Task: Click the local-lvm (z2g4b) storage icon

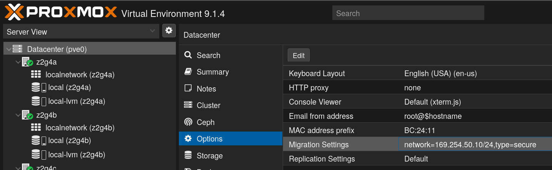Action: click(x=38, y=155)
